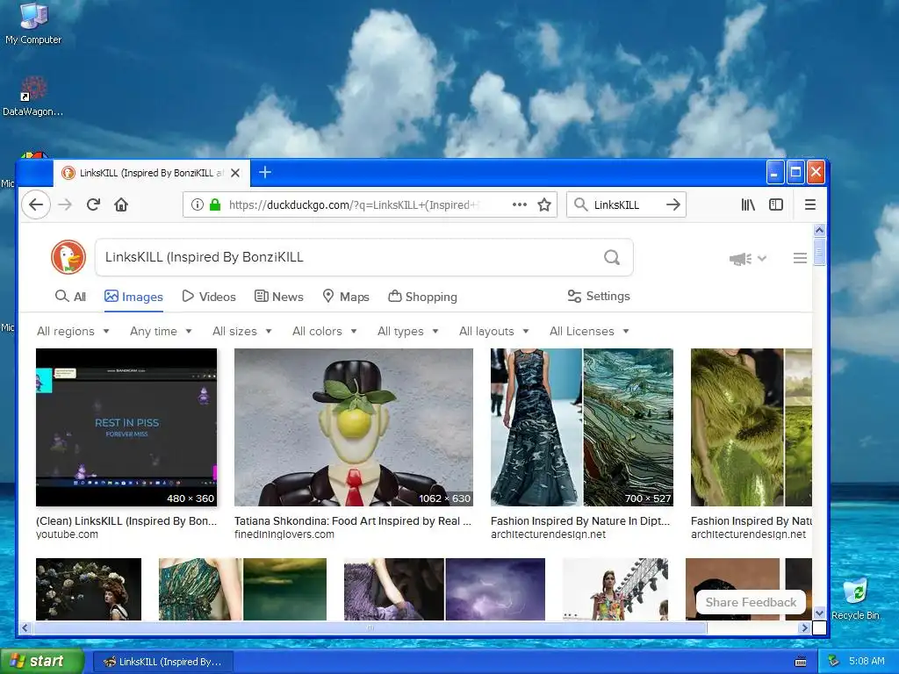The width and height of the screenshot is (899, 674).
Task: Click the 5:08 AM taskbar clock
Action: tap(867, 662)
